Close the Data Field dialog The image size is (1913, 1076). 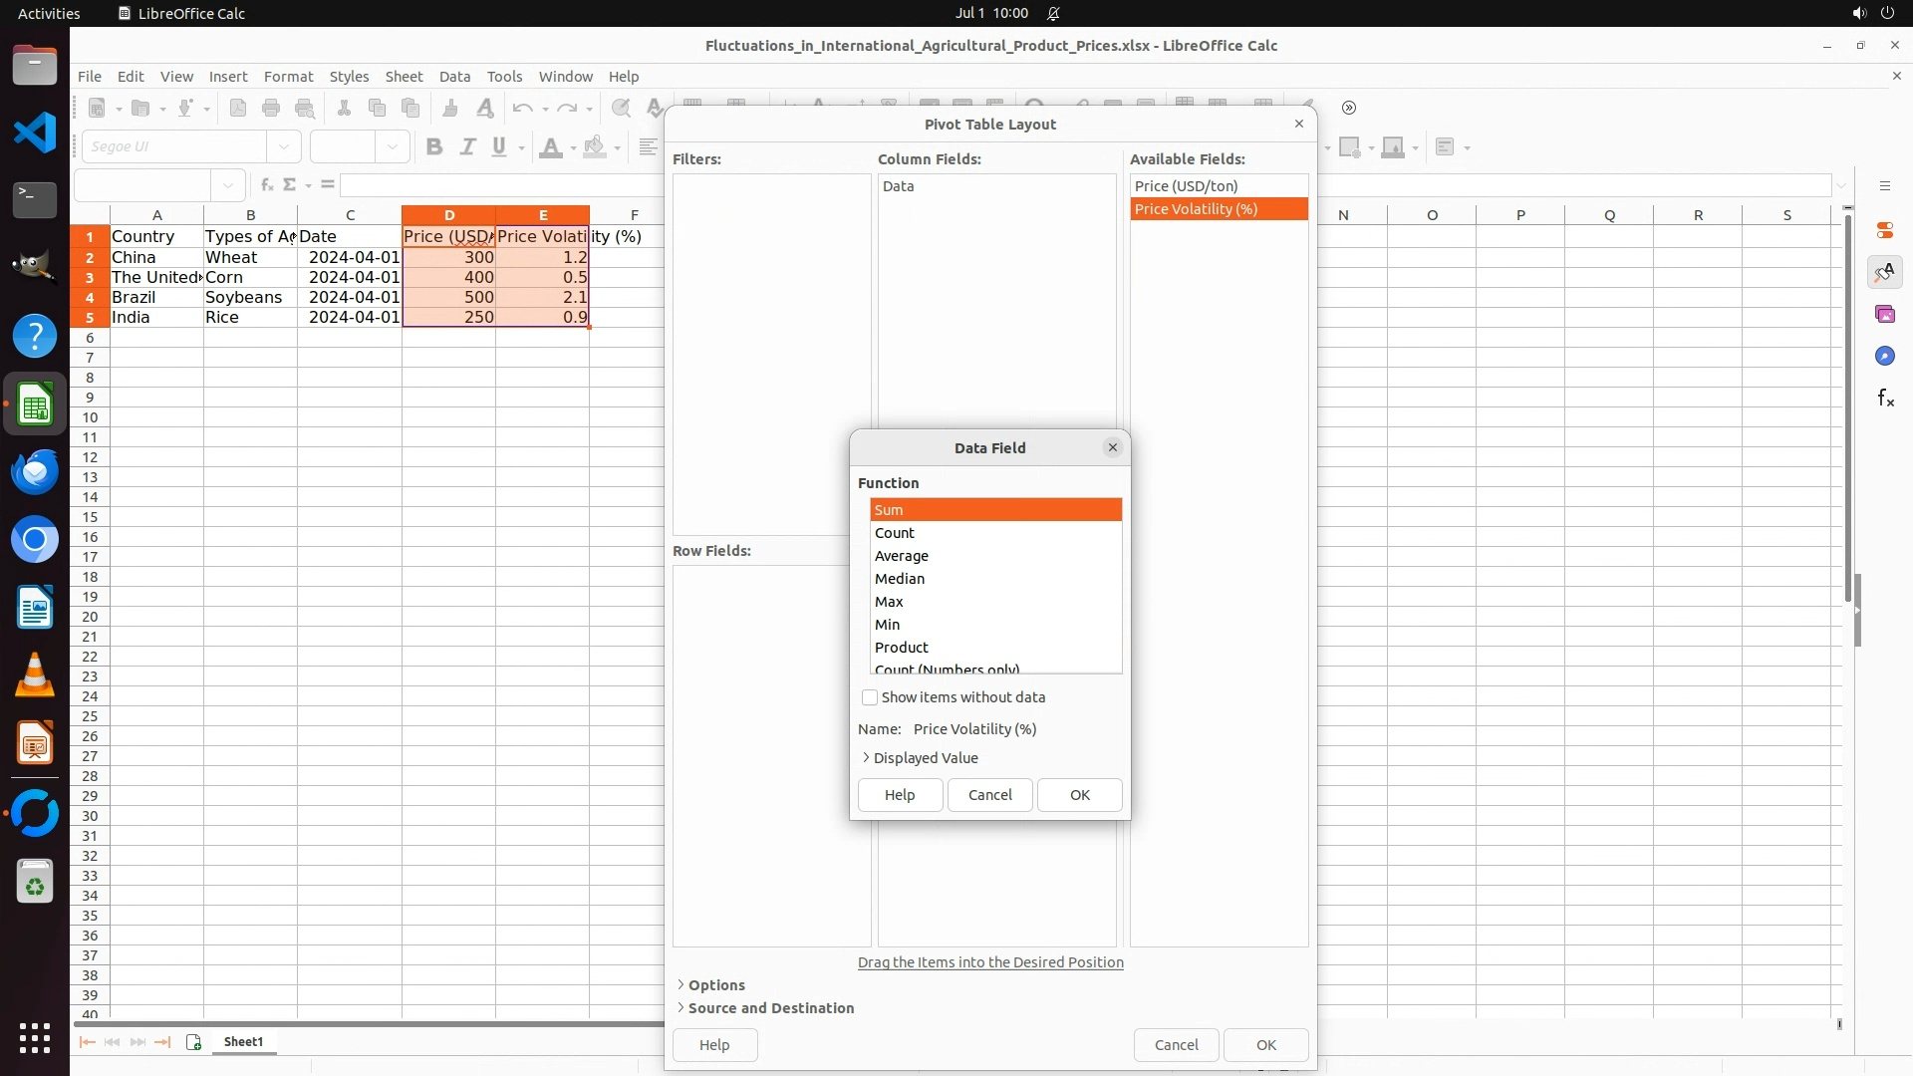[x=1113, y=447]
